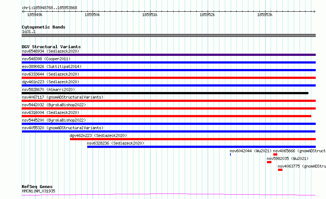Open the Cytogenetic Bands track title

(44, 27)
